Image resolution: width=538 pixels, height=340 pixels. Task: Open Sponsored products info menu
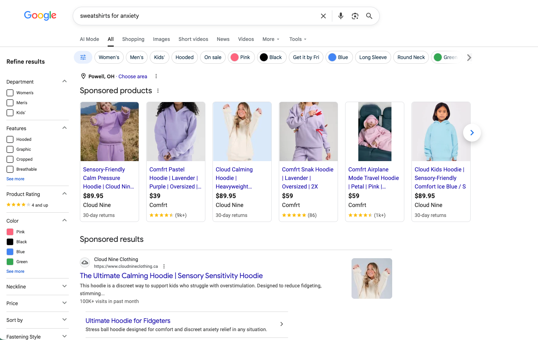point(158,91)
